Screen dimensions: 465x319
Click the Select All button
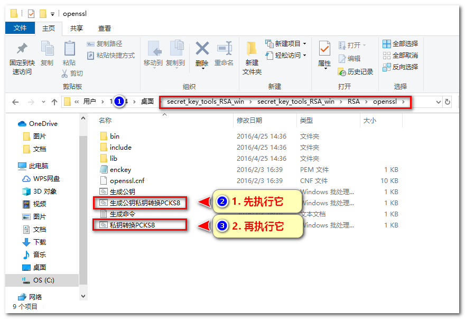point(400,44)
